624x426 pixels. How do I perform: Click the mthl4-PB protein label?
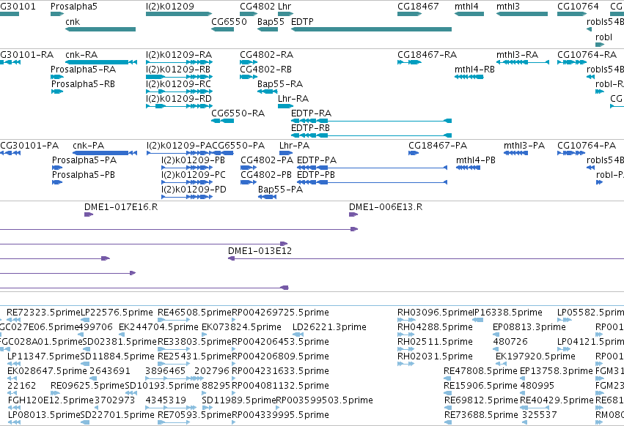(x=476, y=160)
